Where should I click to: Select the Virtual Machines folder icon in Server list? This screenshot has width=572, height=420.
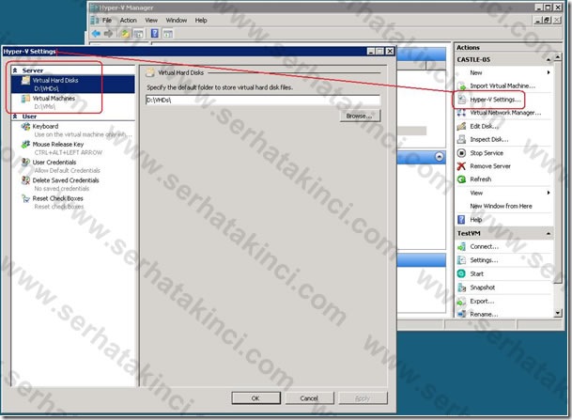click(x=25, y=99)
